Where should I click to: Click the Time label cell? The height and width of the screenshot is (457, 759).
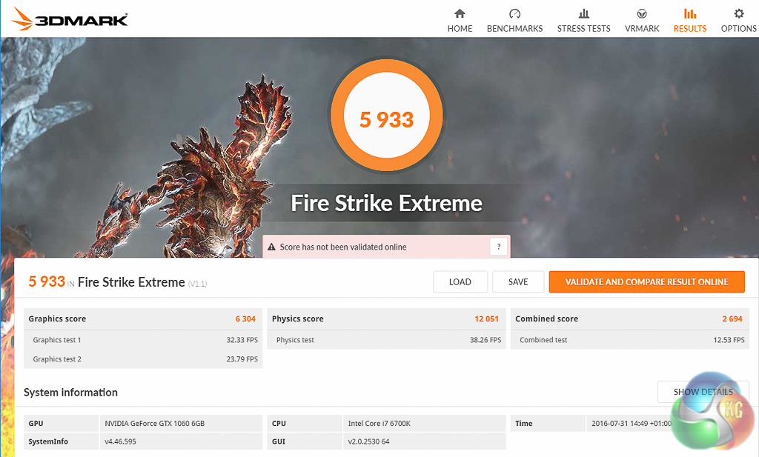pos(548,423)
